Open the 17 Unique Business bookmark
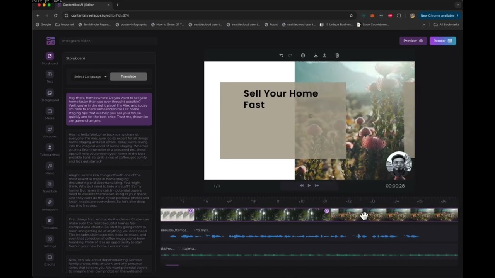 click(x=336, y=24)
